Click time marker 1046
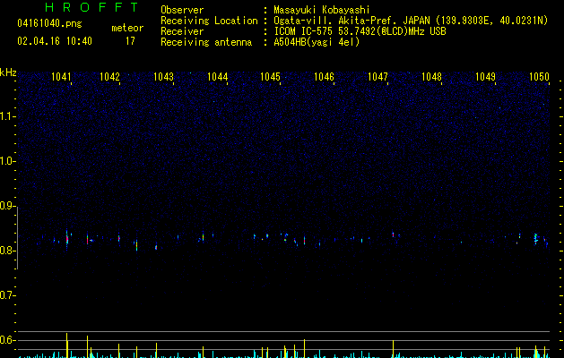This screenshot has height=358, width=564. coord(324,77)
